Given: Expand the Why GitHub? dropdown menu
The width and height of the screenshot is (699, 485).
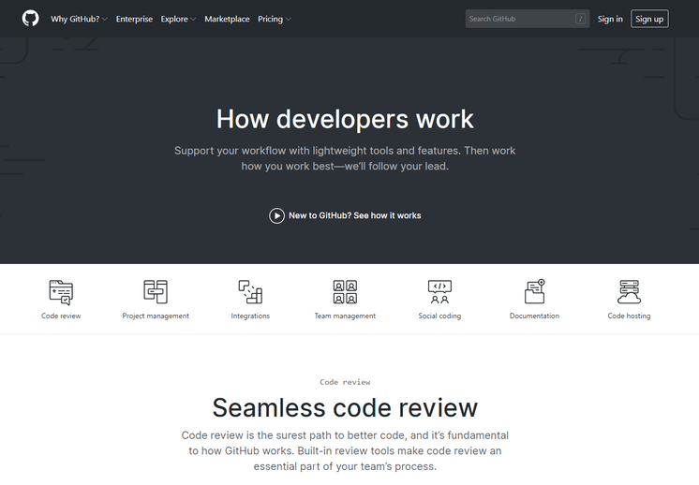Looking at the screenshot, I should 79,19.
